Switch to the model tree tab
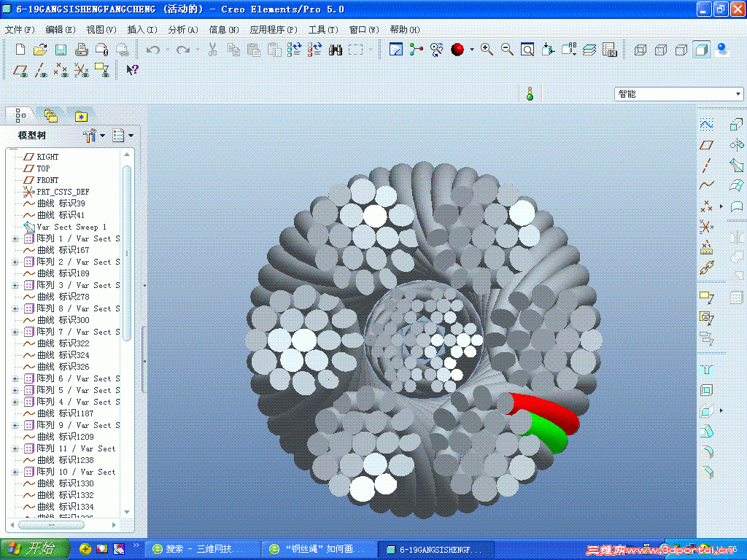 pos(20,115)
